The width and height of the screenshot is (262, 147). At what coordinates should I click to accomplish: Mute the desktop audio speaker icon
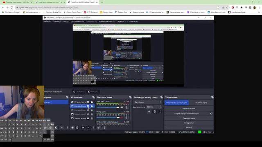coord(122,107)
